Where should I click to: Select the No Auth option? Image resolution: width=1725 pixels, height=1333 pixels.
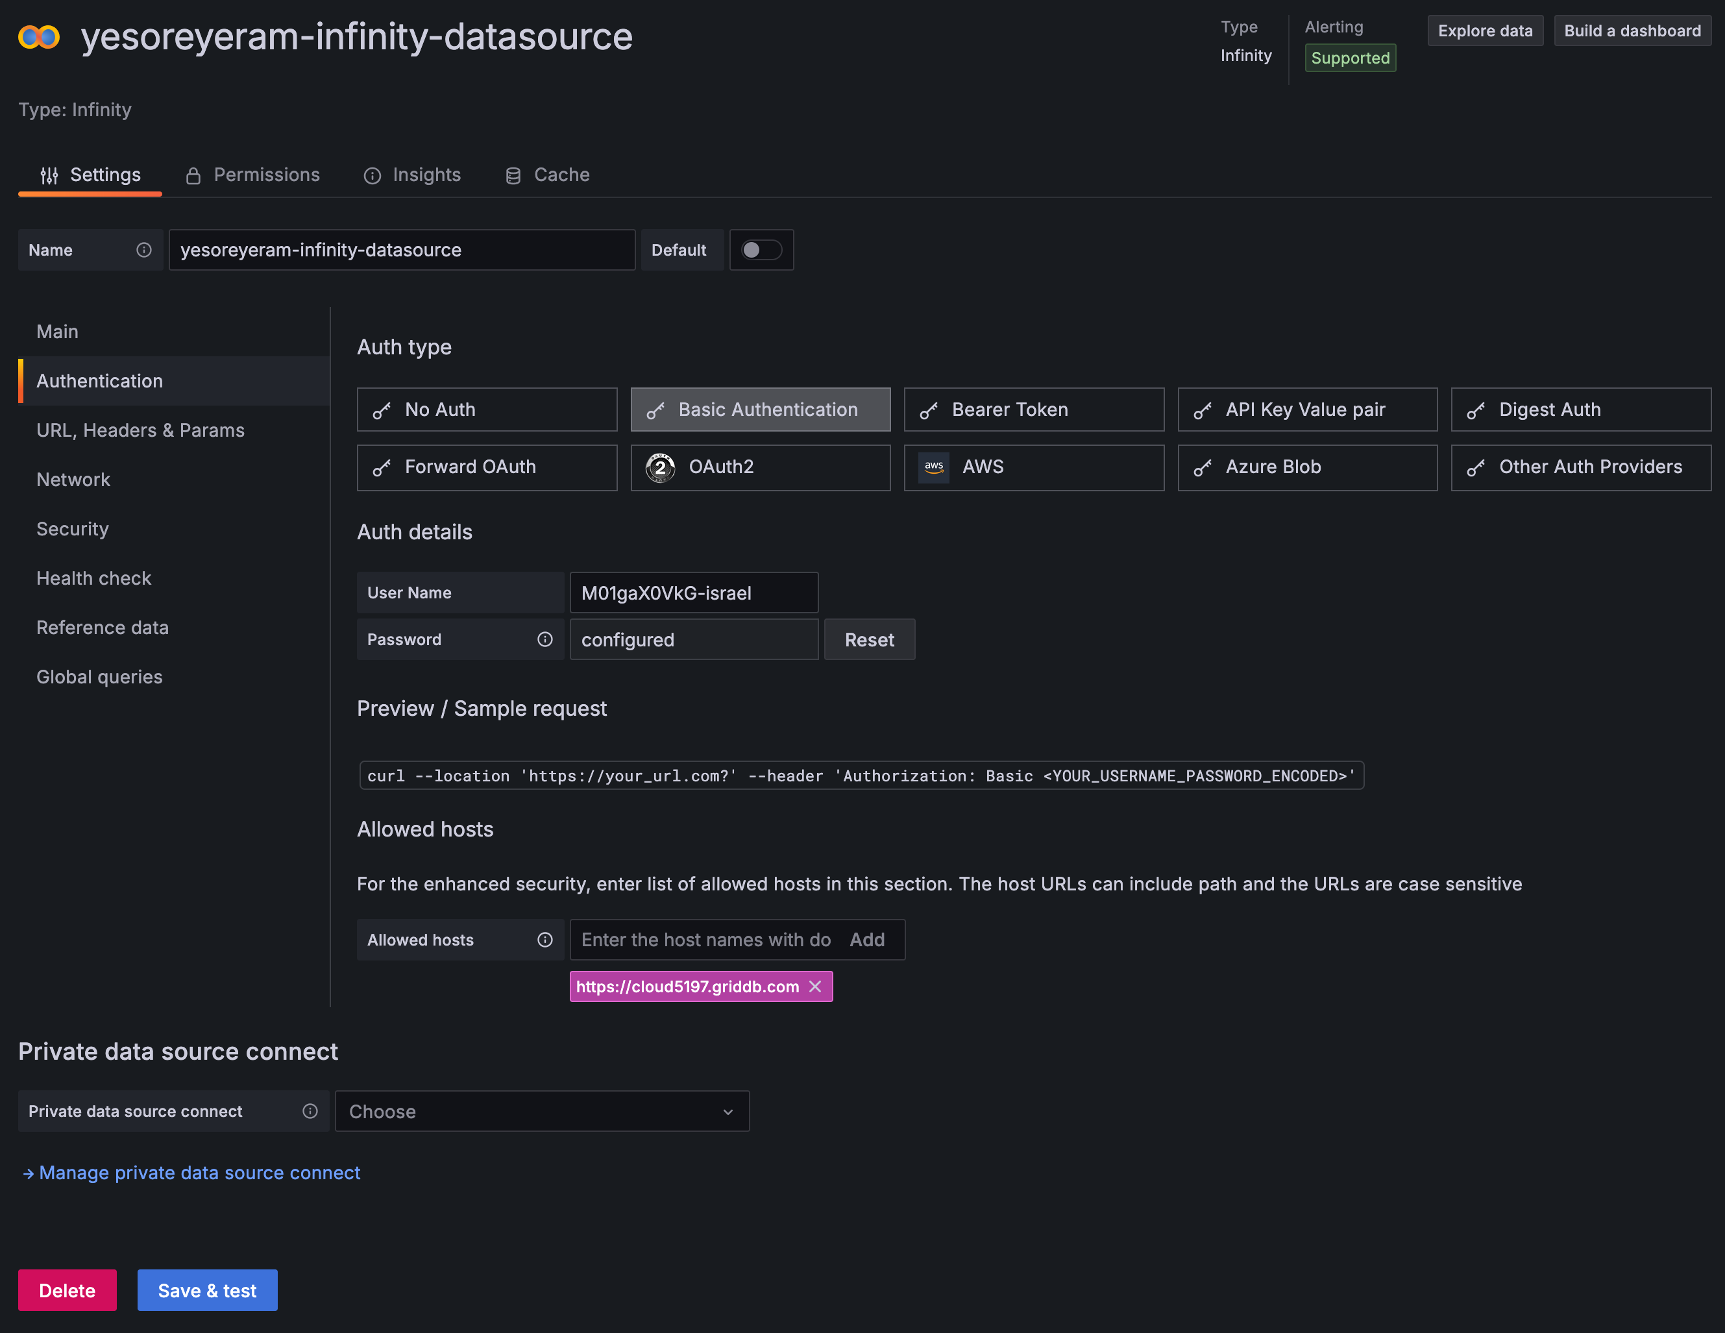pyautogui.click(x=487, y=410)
